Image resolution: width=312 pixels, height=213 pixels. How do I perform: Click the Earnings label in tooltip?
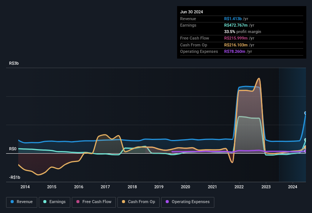(x=188, y=25)
